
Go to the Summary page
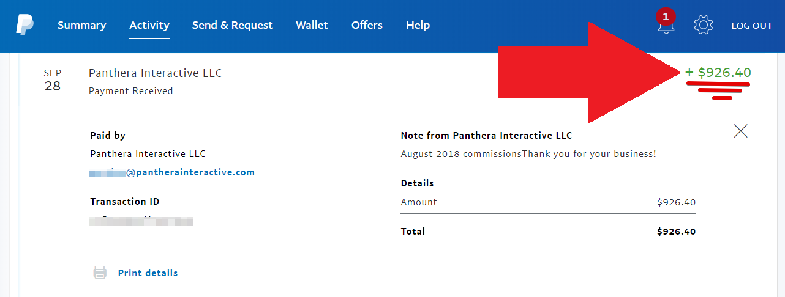coord(81,25)
